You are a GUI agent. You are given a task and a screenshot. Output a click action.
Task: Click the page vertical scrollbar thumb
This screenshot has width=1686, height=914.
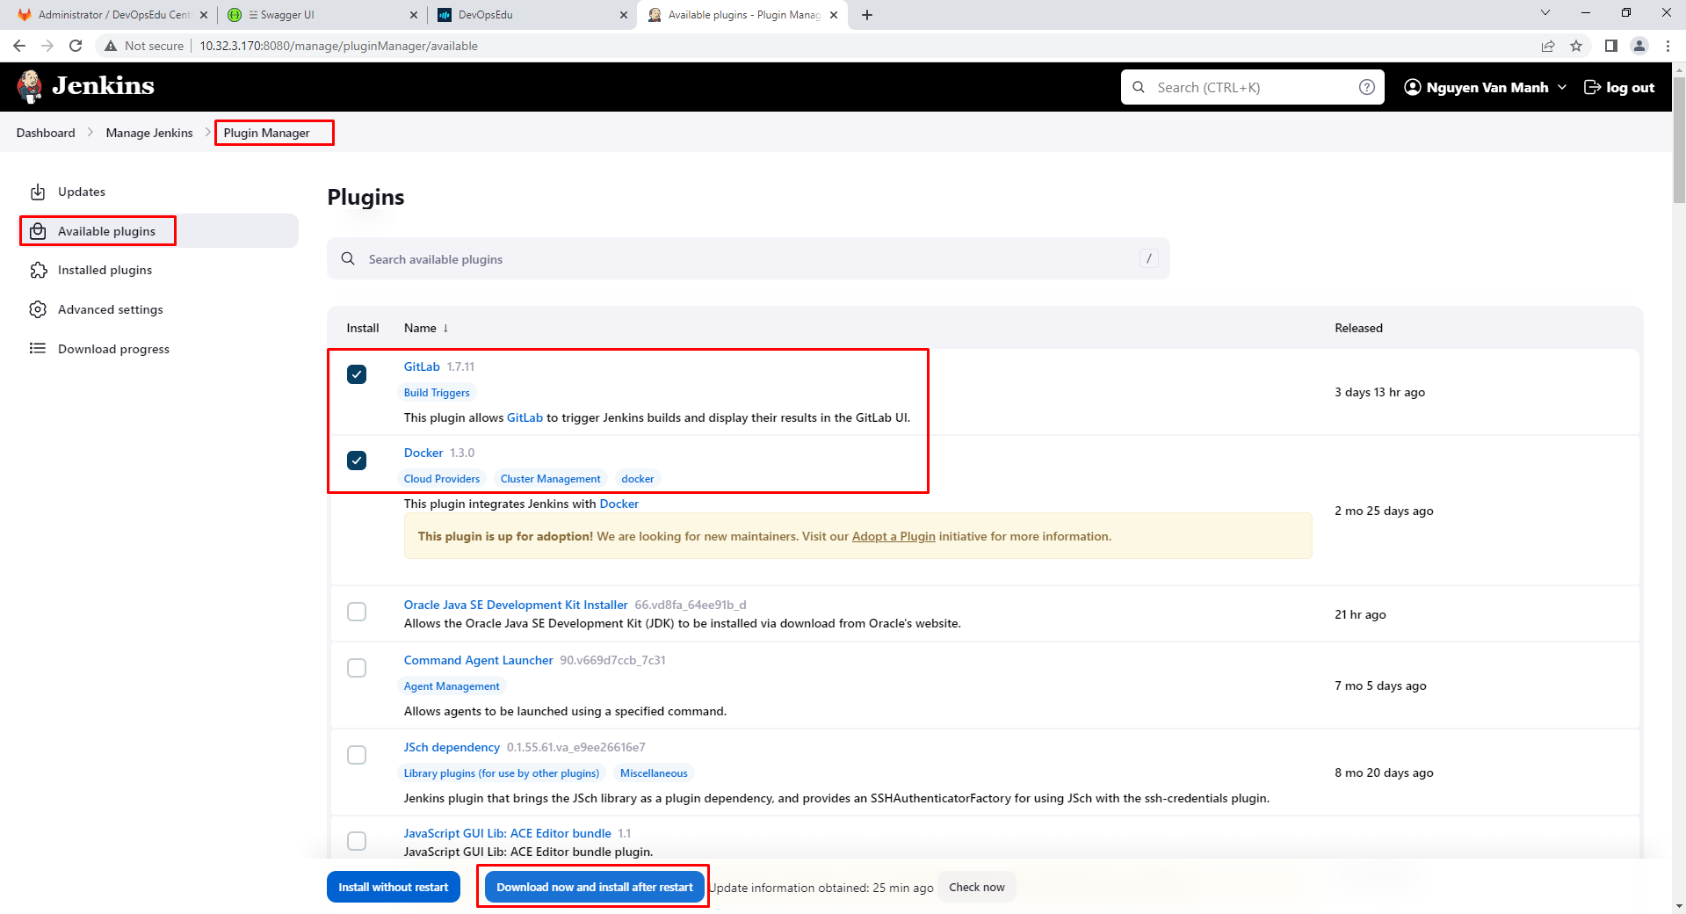tap(1679, 140)
